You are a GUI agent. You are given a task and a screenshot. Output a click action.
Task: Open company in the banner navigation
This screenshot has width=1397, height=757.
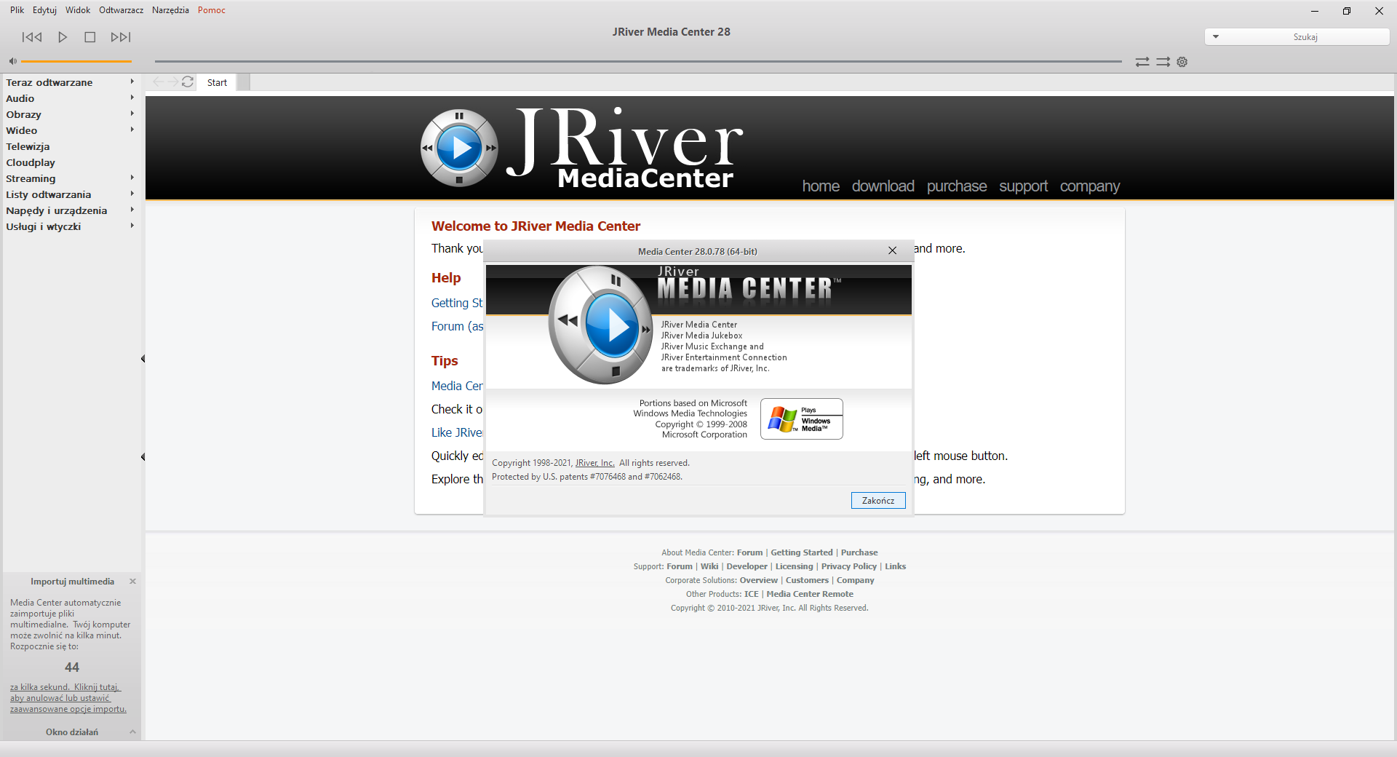coord(1090,186)
